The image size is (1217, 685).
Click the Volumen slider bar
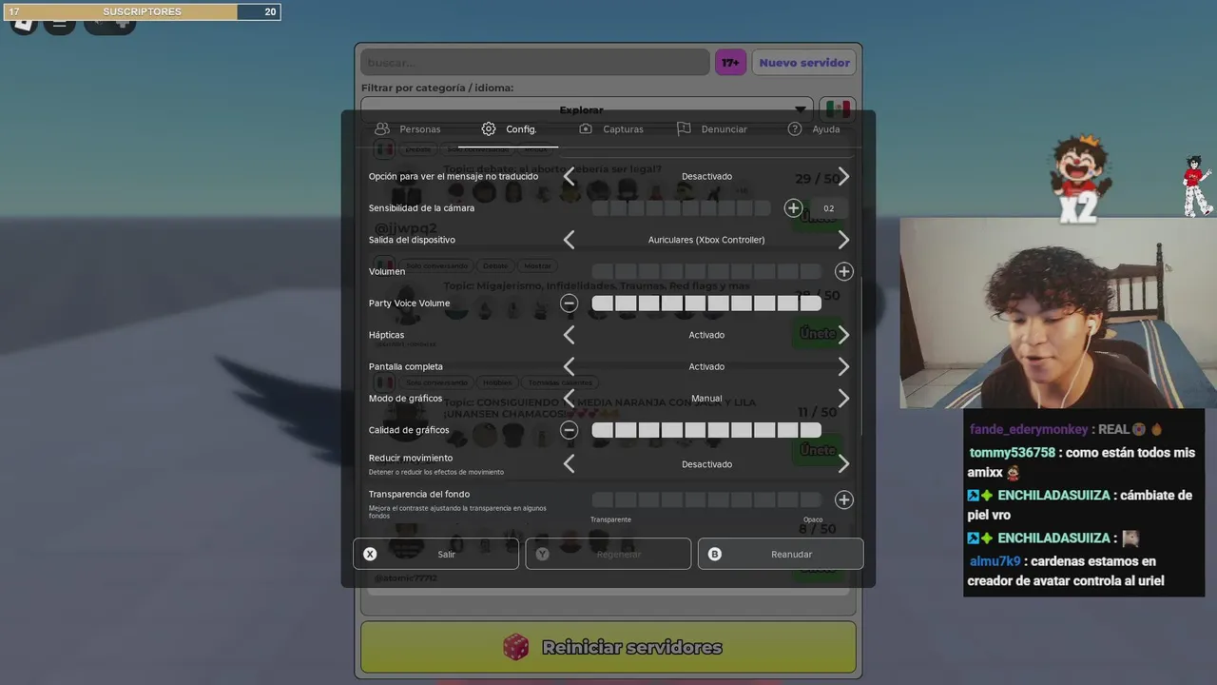(x=706, y=271)
